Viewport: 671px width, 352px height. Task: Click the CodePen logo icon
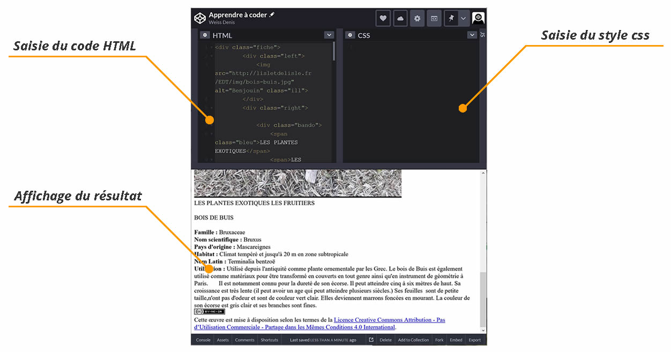click(200, 18)
